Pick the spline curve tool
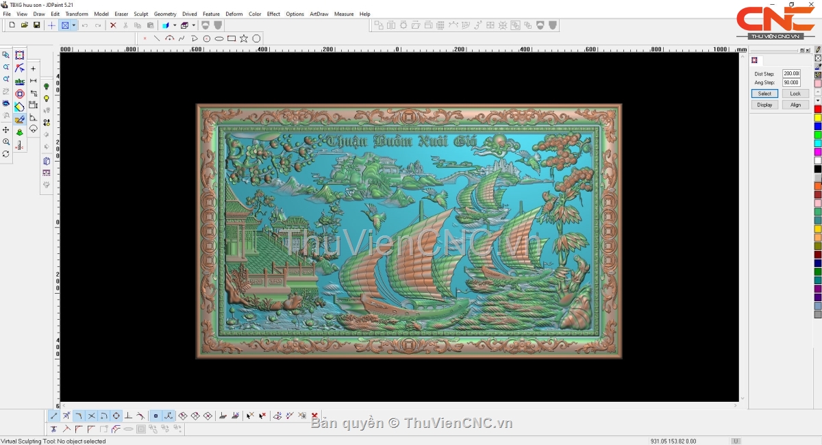822x445 pixels. point(182,38)
